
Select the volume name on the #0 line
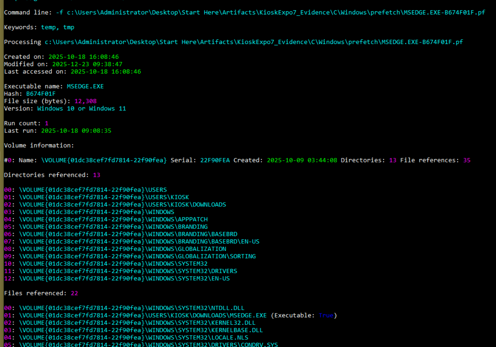tap(104, 160)
